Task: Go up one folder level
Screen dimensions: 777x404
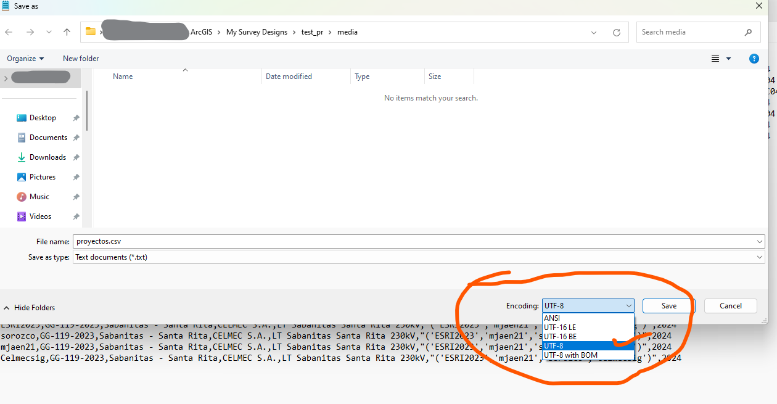Action: [67, 31]
